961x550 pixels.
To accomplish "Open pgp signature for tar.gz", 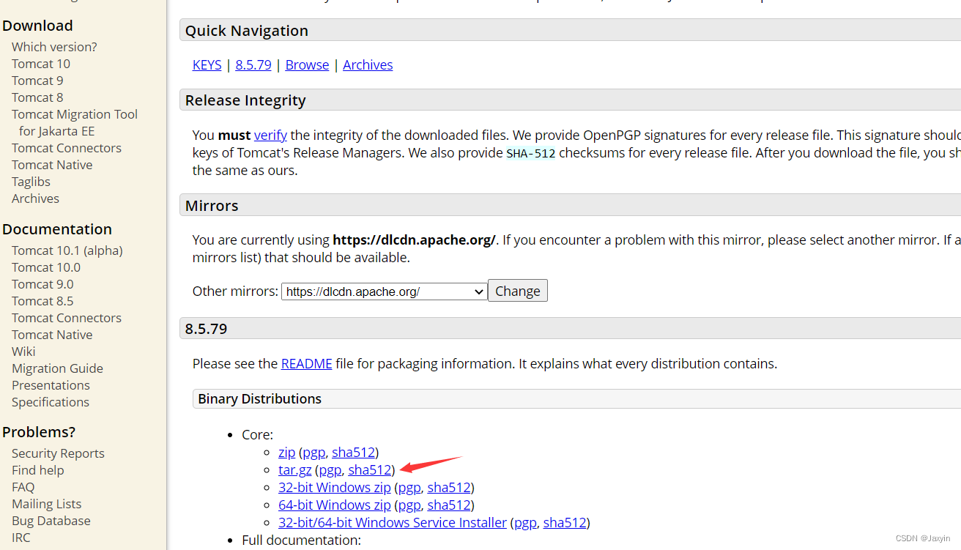I will pos(330,470).
